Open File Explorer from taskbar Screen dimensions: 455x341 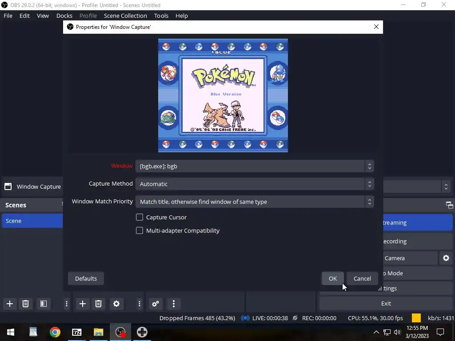(98, 332)
